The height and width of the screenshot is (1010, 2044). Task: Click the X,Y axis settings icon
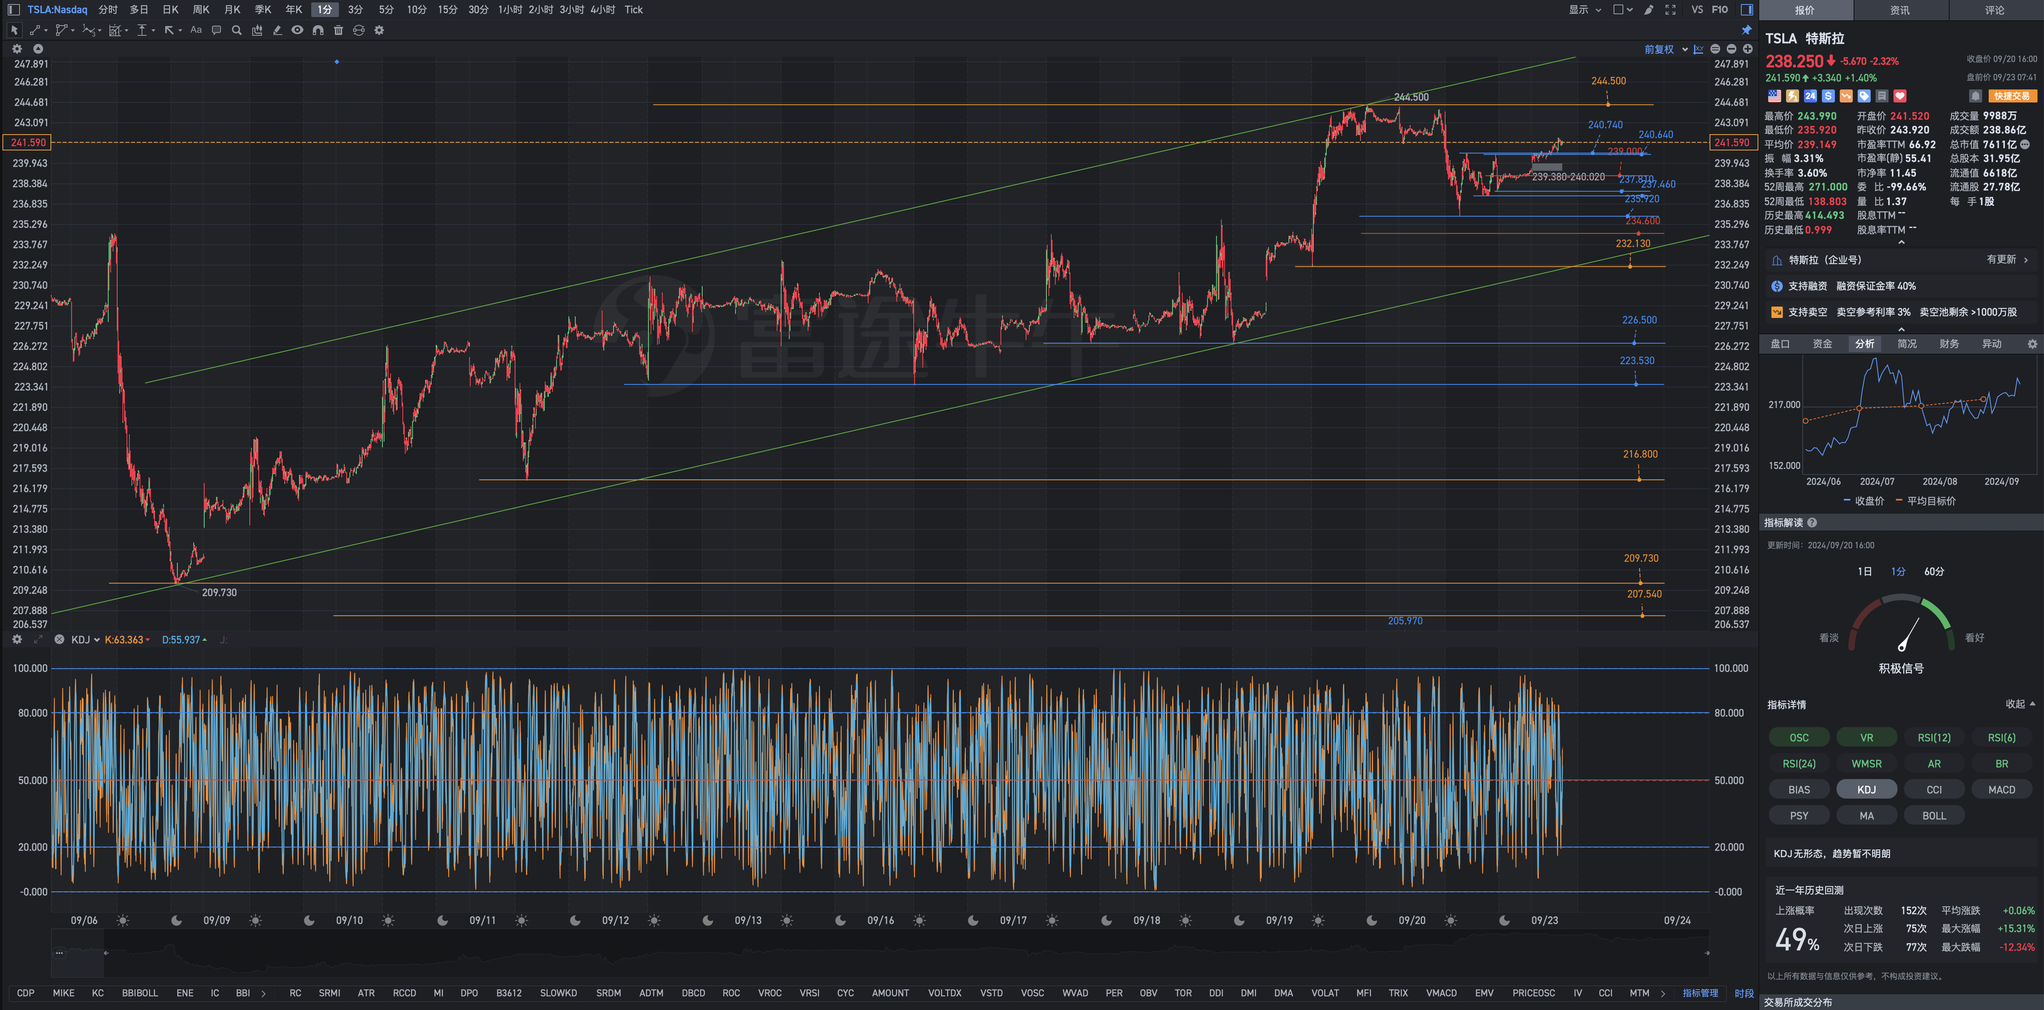[x=1698, y=49]
